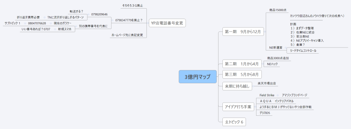Image resolution: width=351 pixels, height=129 pixels.
Task: Collapse the 来期に持ち越し branch
Action: coord(253,86)
